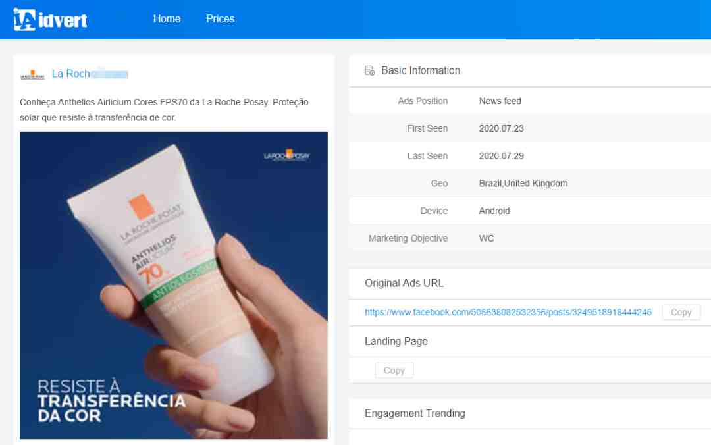
Task: Click the 'First Seen' label
Action: click(x=427, y=128)
